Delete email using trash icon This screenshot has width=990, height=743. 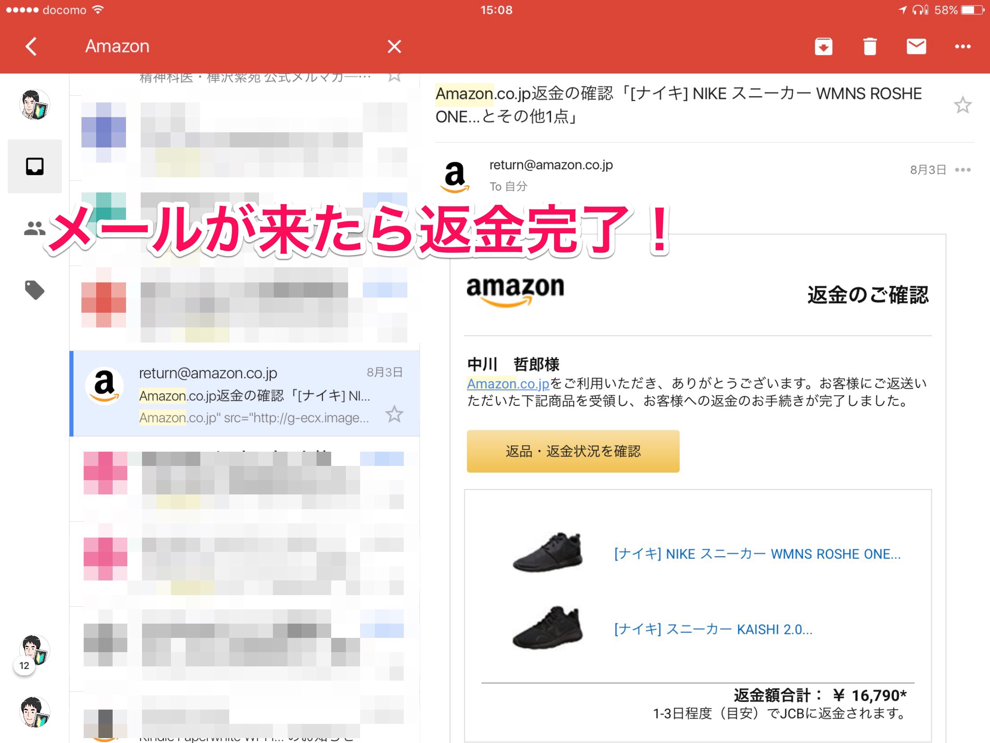click(869, 47)
